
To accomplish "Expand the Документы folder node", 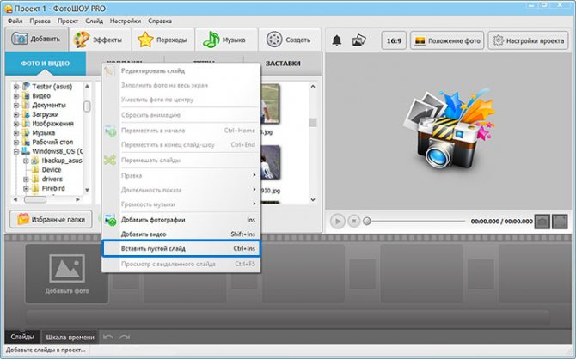I will click(15, 105).
